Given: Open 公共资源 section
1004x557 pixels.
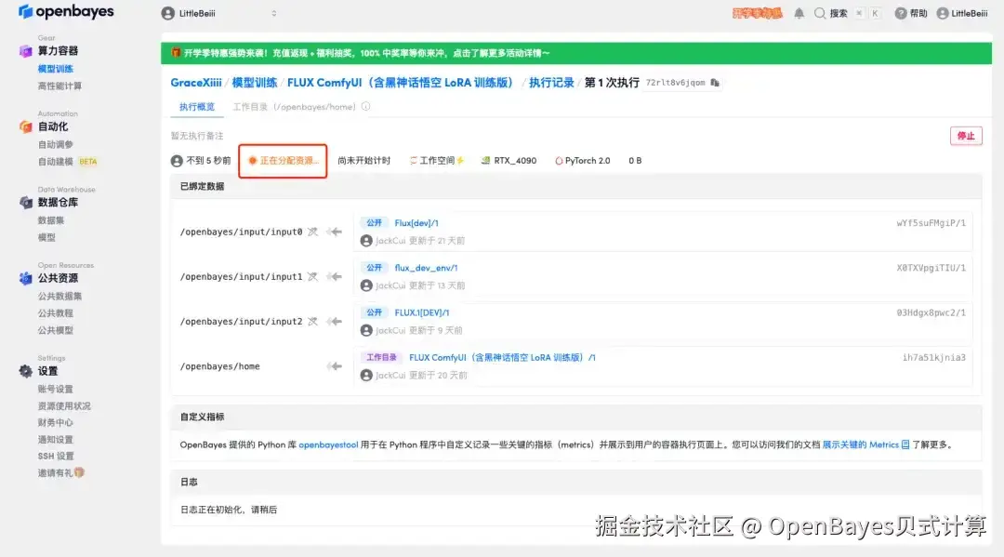Looking at the screenshot, I should [58, 278].
